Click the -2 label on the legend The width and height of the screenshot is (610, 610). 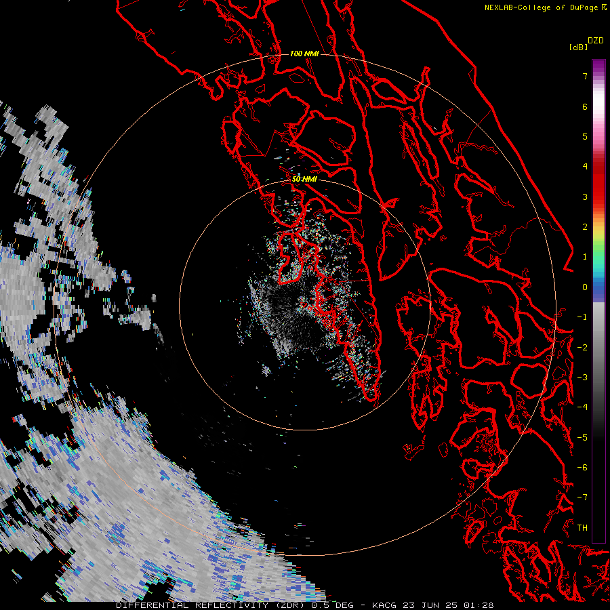(x=582, y=347)
